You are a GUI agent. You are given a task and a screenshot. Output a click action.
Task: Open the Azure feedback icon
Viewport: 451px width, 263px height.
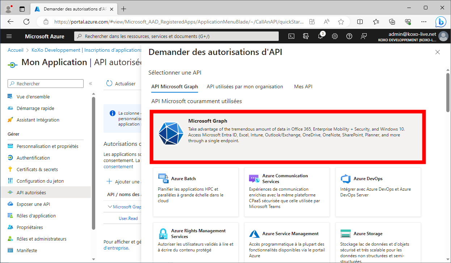tap(364, 36)
